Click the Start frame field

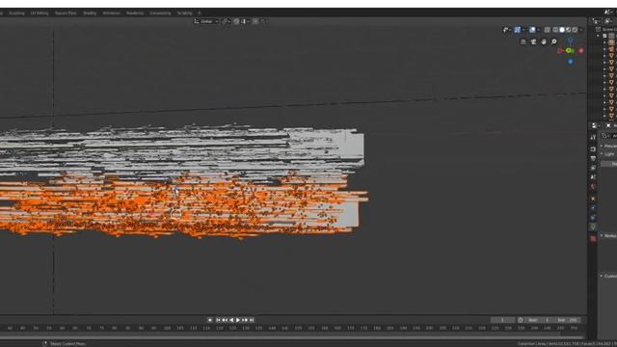[x=539, y=320]
